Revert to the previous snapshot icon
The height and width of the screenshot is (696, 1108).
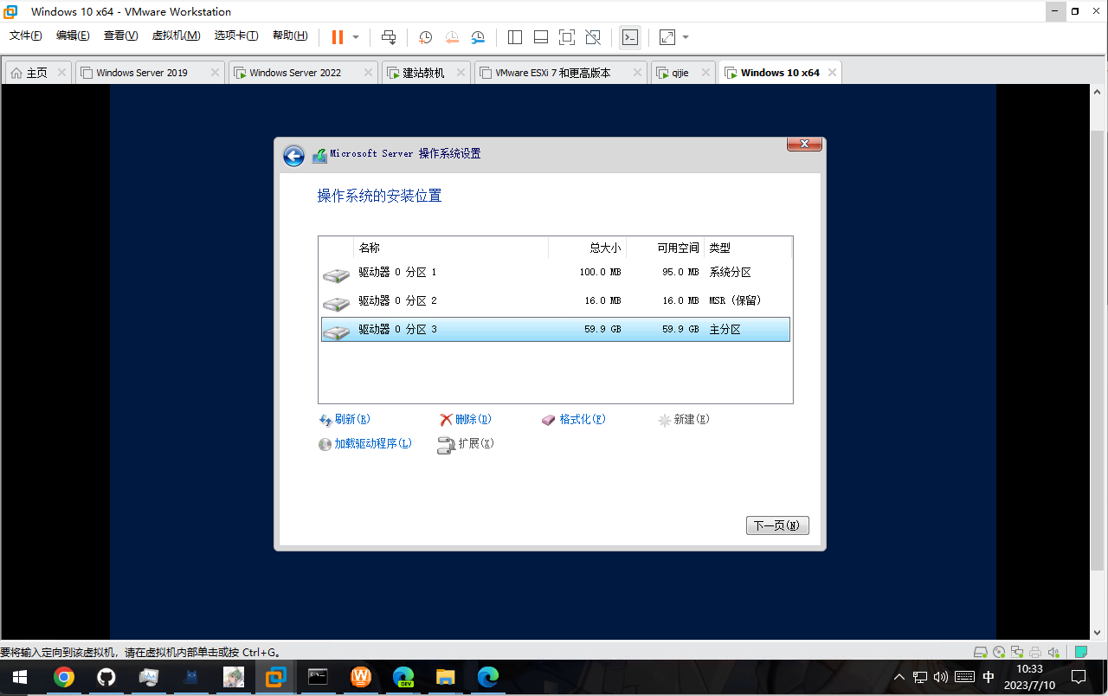pos(452,37)
